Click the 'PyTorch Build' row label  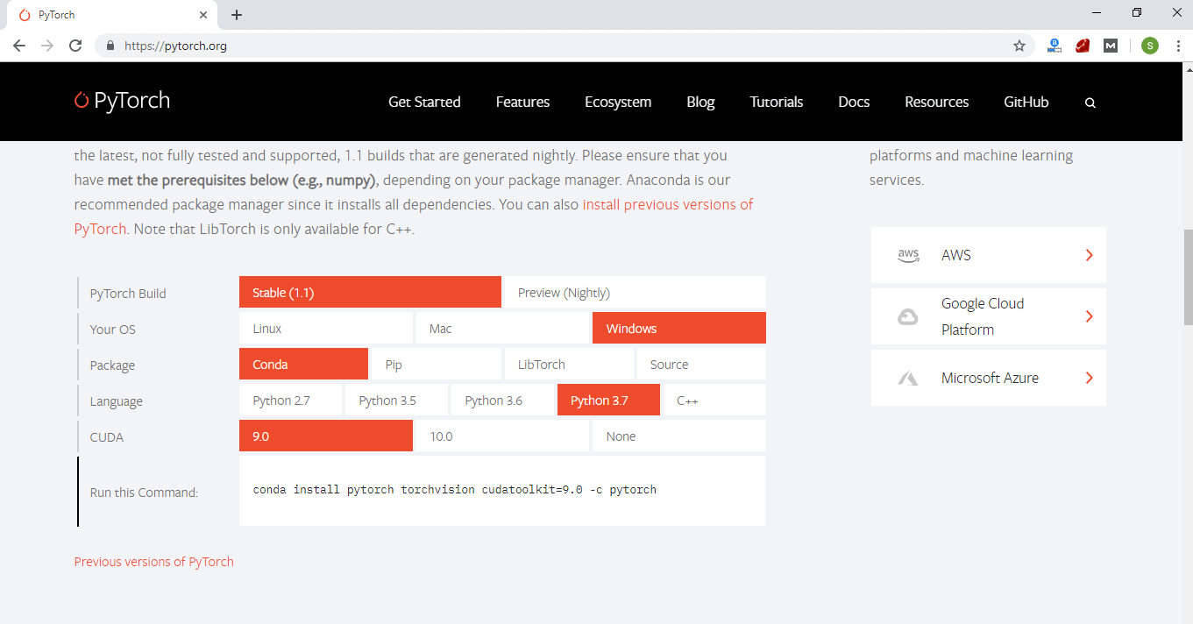[128, 294]
